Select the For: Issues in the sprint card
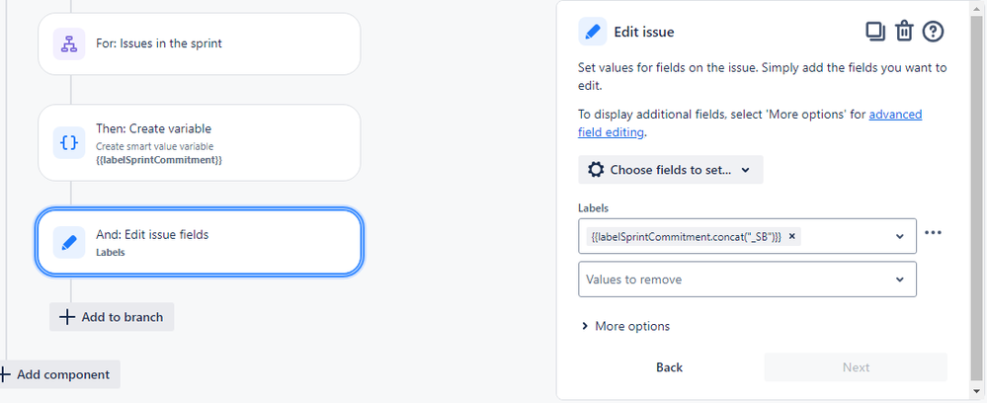This screenshot has height=403, width=987. point(199,44)
